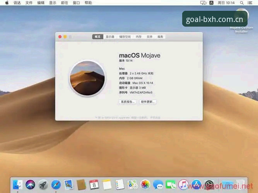
Task: Open the 窗口 menu
Action: pyautogui.click(x=76, y=3)
